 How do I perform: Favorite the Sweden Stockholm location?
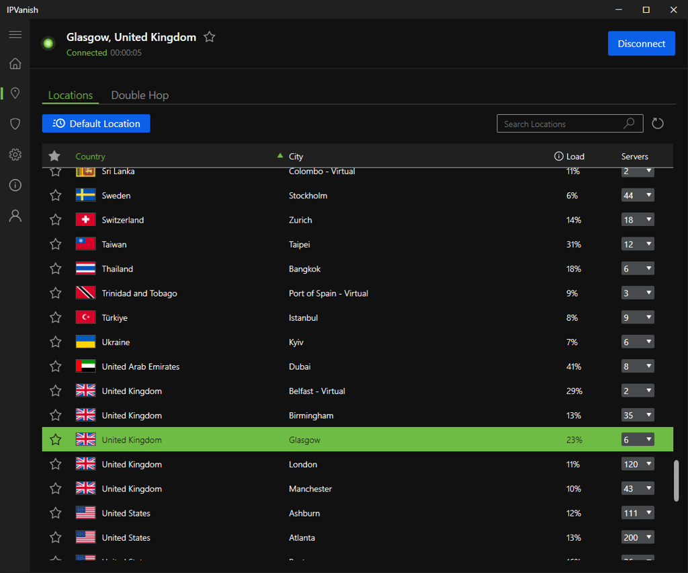(x=55, y=196)
